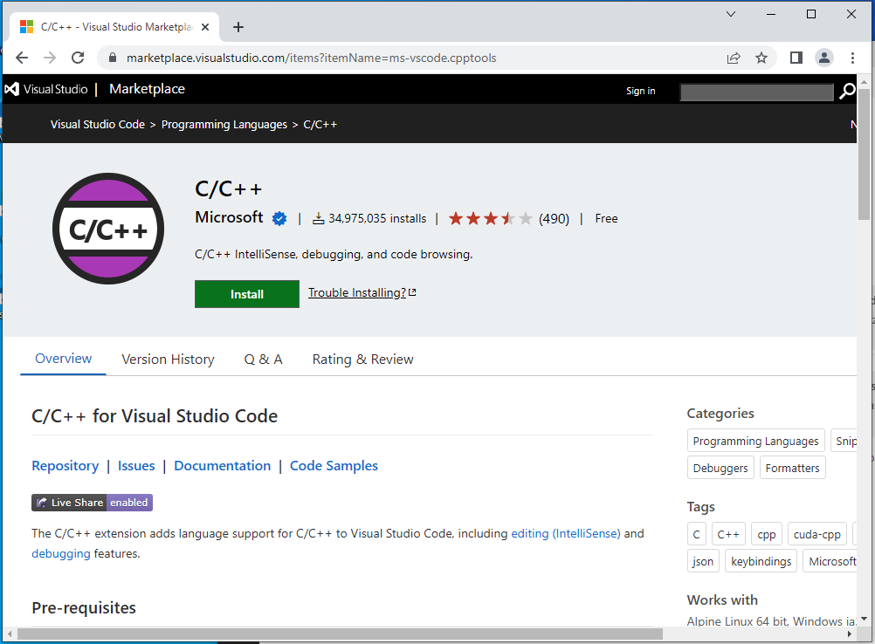
Task: Reload the page with the refresh icon
Action: (x=78, y=58)
